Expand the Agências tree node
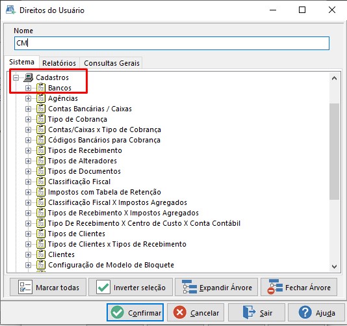The width and height of the screenshot is (347, 326). [x=28, y=98]
